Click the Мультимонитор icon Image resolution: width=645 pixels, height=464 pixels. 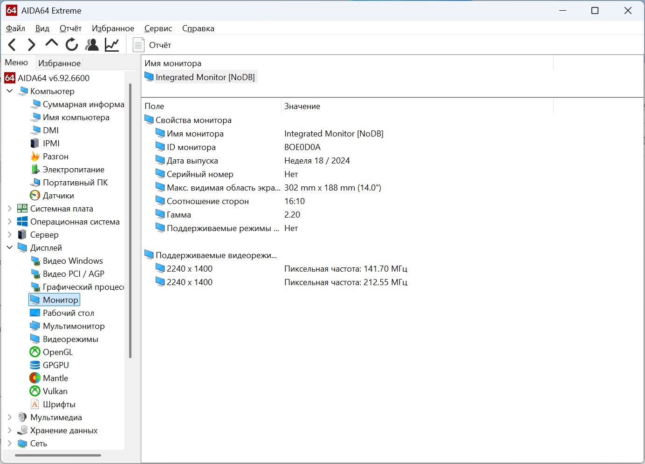point(35,326)
